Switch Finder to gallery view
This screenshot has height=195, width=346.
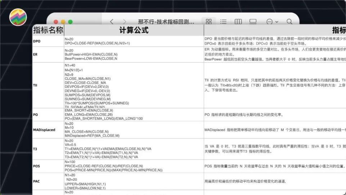tap(253, 21)
